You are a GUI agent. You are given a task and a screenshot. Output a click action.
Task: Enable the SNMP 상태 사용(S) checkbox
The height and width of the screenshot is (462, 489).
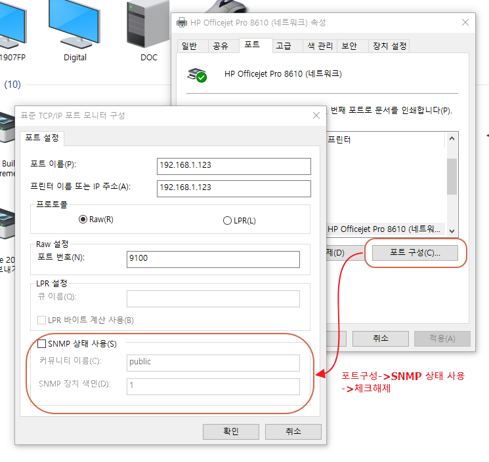(x=41, y=343)
